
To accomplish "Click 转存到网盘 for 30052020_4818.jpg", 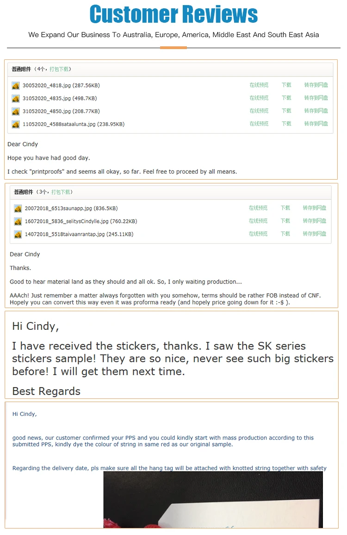I will (x=316, y=85).
